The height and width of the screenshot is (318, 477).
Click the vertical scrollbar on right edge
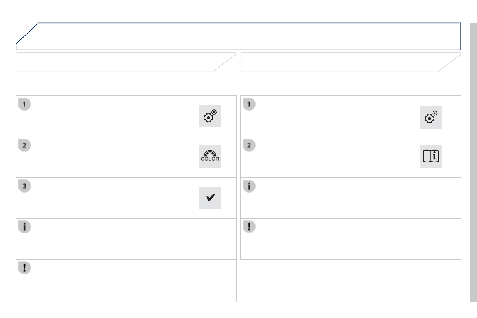(473, 160)
